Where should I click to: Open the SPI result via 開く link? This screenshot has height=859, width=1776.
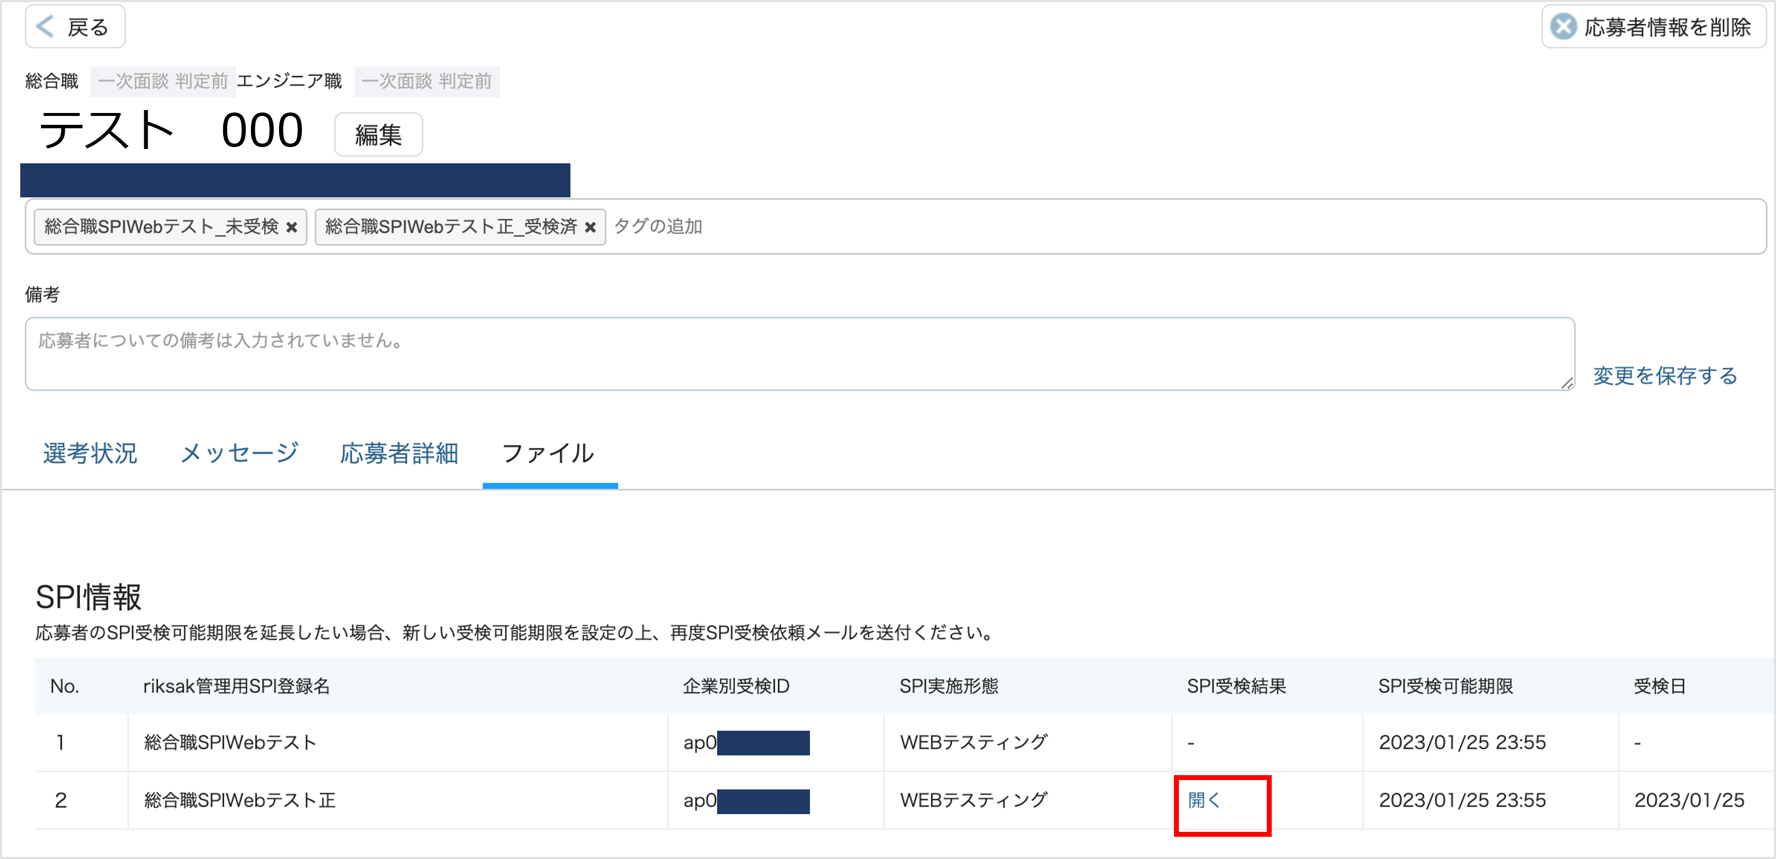1204,800
